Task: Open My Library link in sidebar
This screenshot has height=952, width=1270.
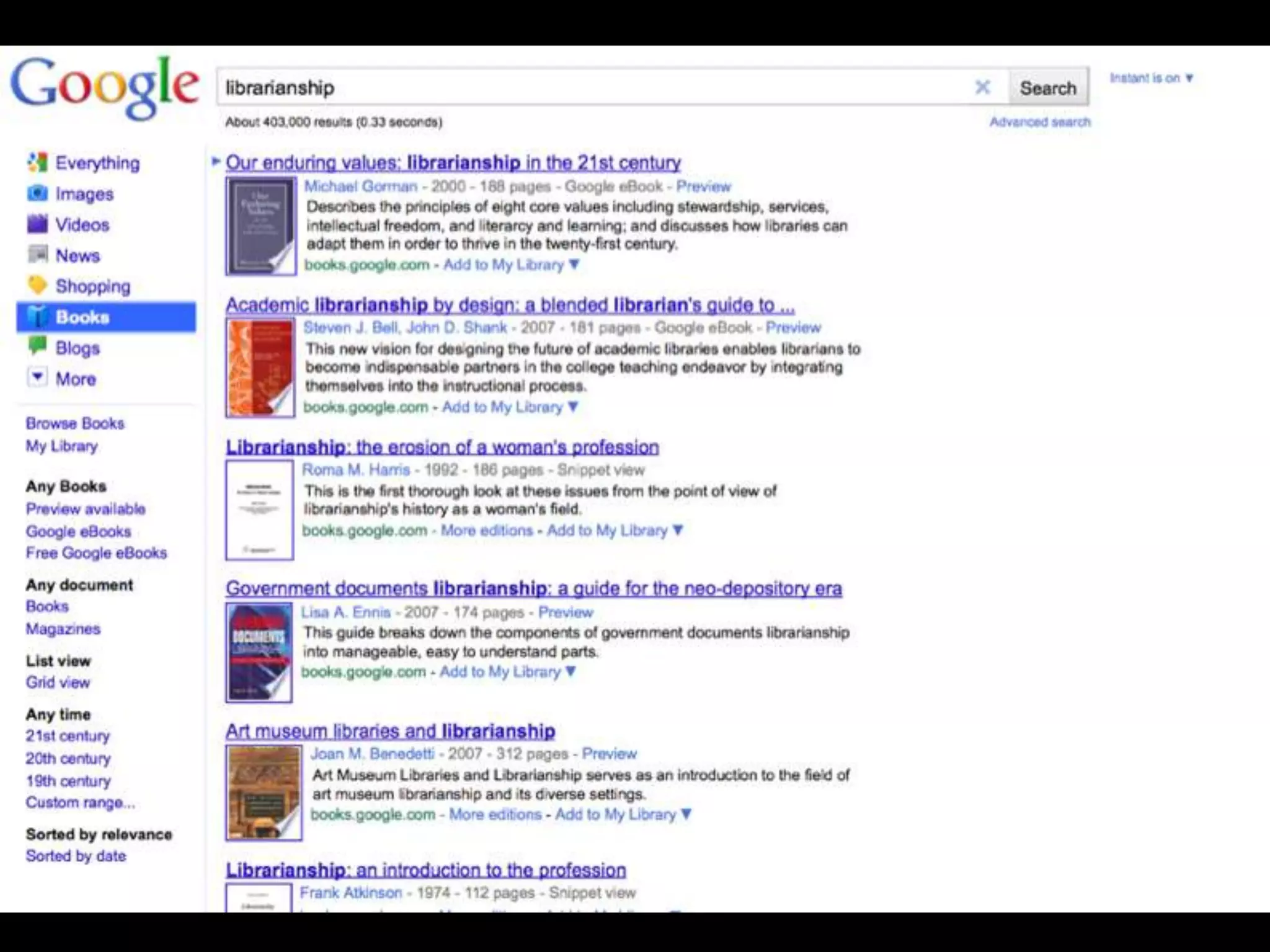Action: 62,446
